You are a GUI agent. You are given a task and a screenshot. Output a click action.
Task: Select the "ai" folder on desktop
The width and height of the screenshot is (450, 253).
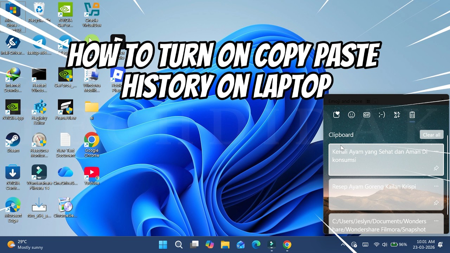[x=91, y=110]
